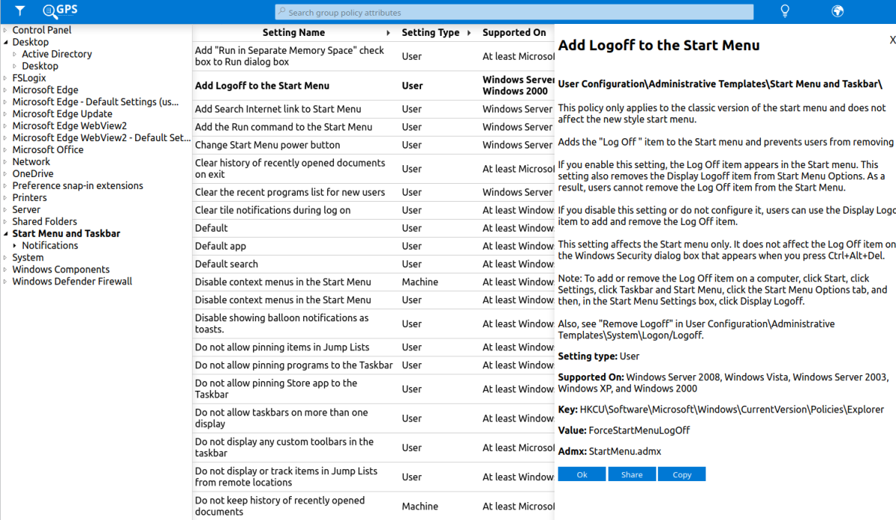896x520 pixels.
Task: Expand the Microsoft Edge Update node
Action: (x=5, y=114)
